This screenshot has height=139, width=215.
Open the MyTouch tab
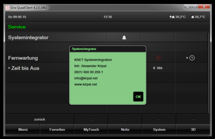[91, 129]
